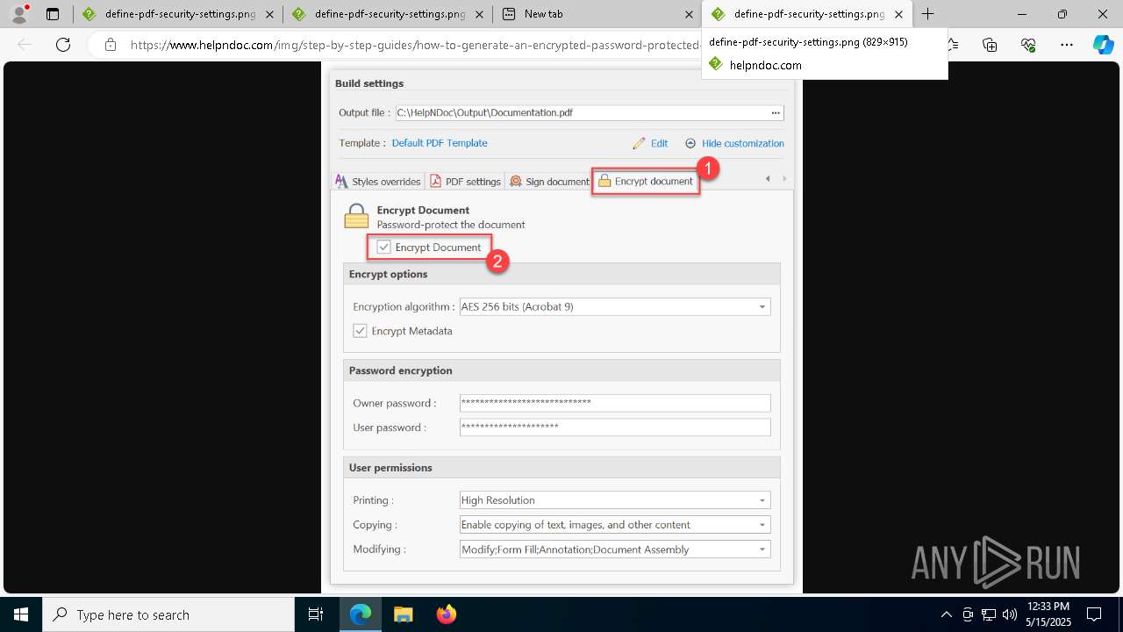1123x632 pixels.
Task: Close the New tab tab
Action: point(689,14)
